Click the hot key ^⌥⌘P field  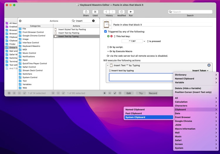[x=132, y=41]
